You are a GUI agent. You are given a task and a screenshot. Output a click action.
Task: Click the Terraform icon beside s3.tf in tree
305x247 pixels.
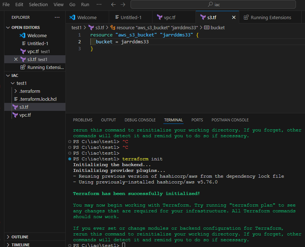pyautogui.click(x=15, y=107)
